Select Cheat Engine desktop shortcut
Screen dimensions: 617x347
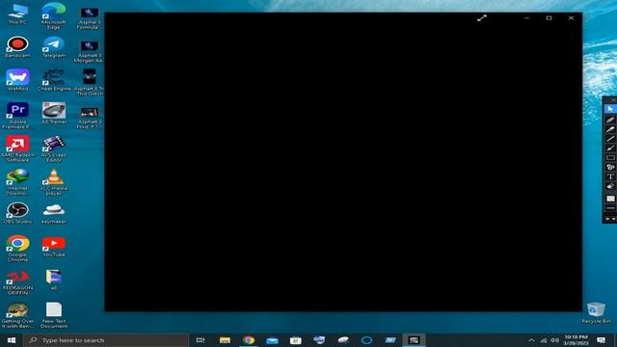coord(54,80)
